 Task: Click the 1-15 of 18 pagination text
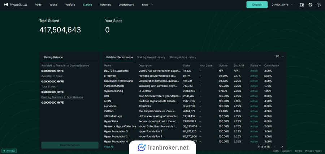[264, 147]
